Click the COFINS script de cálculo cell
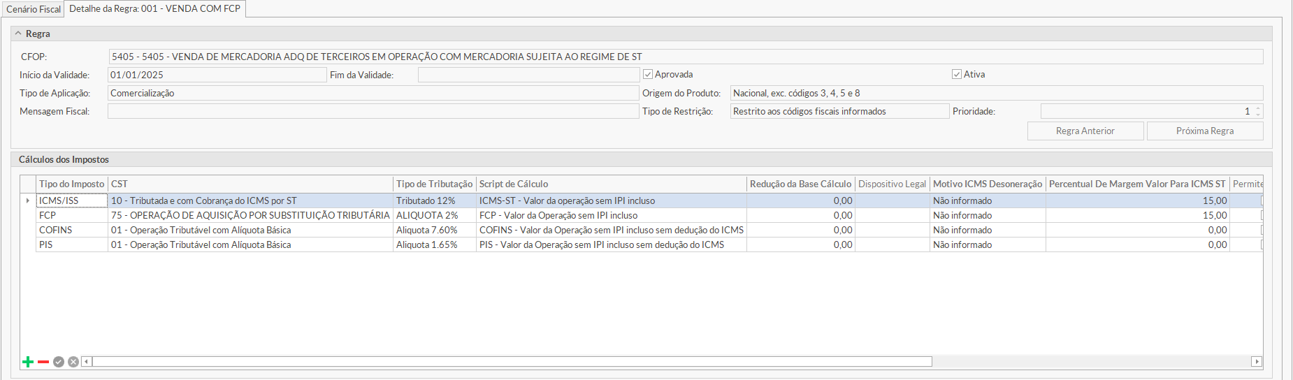The image size is (1293, 380). 612,230
